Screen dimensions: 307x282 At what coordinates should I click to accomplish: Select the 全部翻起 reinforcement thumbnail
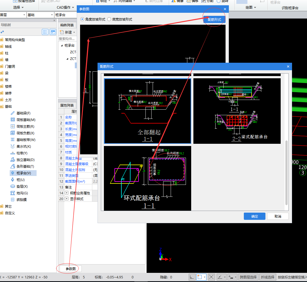tap(148, 111)
